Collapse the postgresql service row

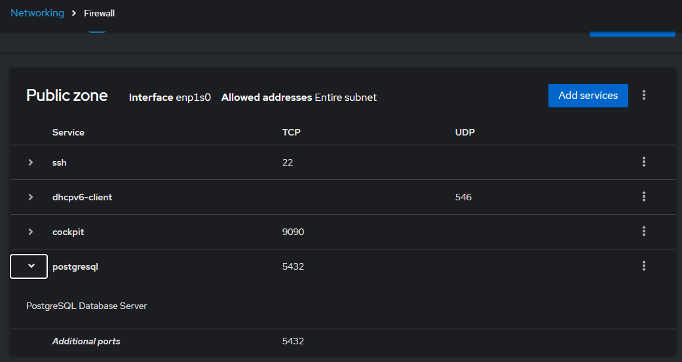click(29, 266)
